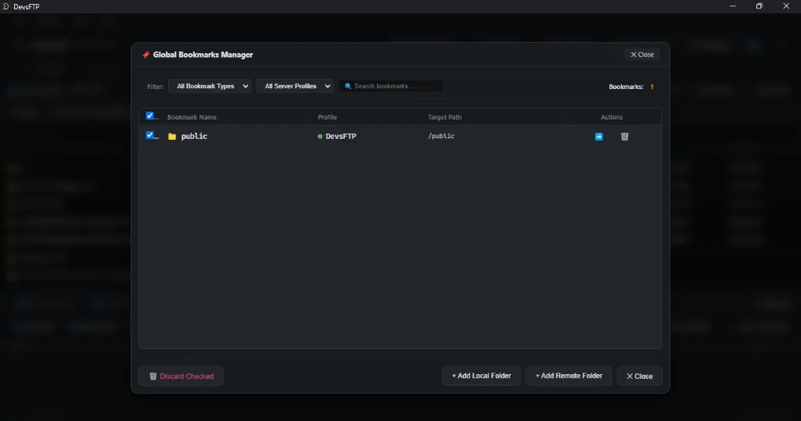Viewport: 801px width, 421px height.
Task: Click the DevsFTP icon in the window title bar
Action: (5, 6)
